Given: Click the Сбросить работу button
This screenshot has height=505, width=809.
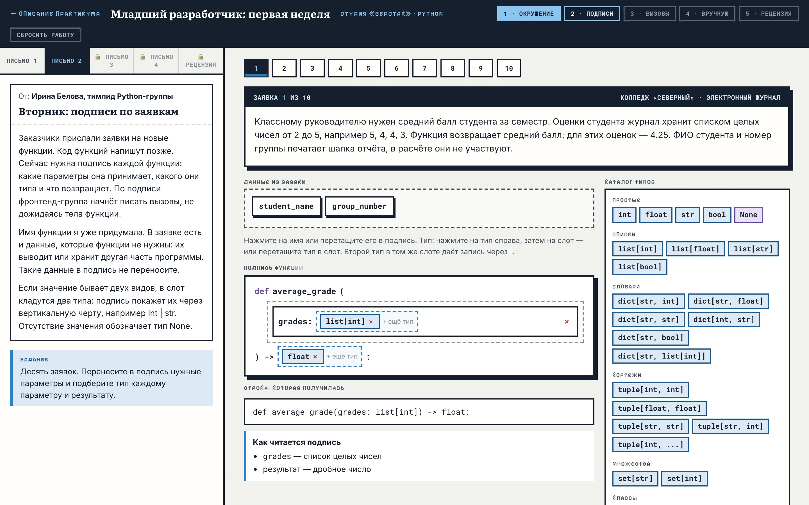Looking at the screenshot, I should click(x=46, y=35).
